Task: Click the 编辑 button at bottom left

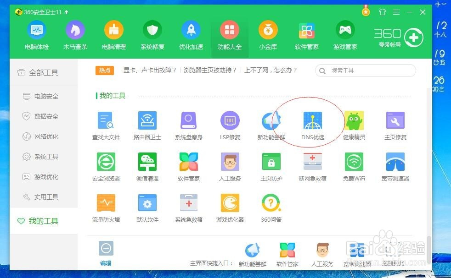Action: pos(106,256)
